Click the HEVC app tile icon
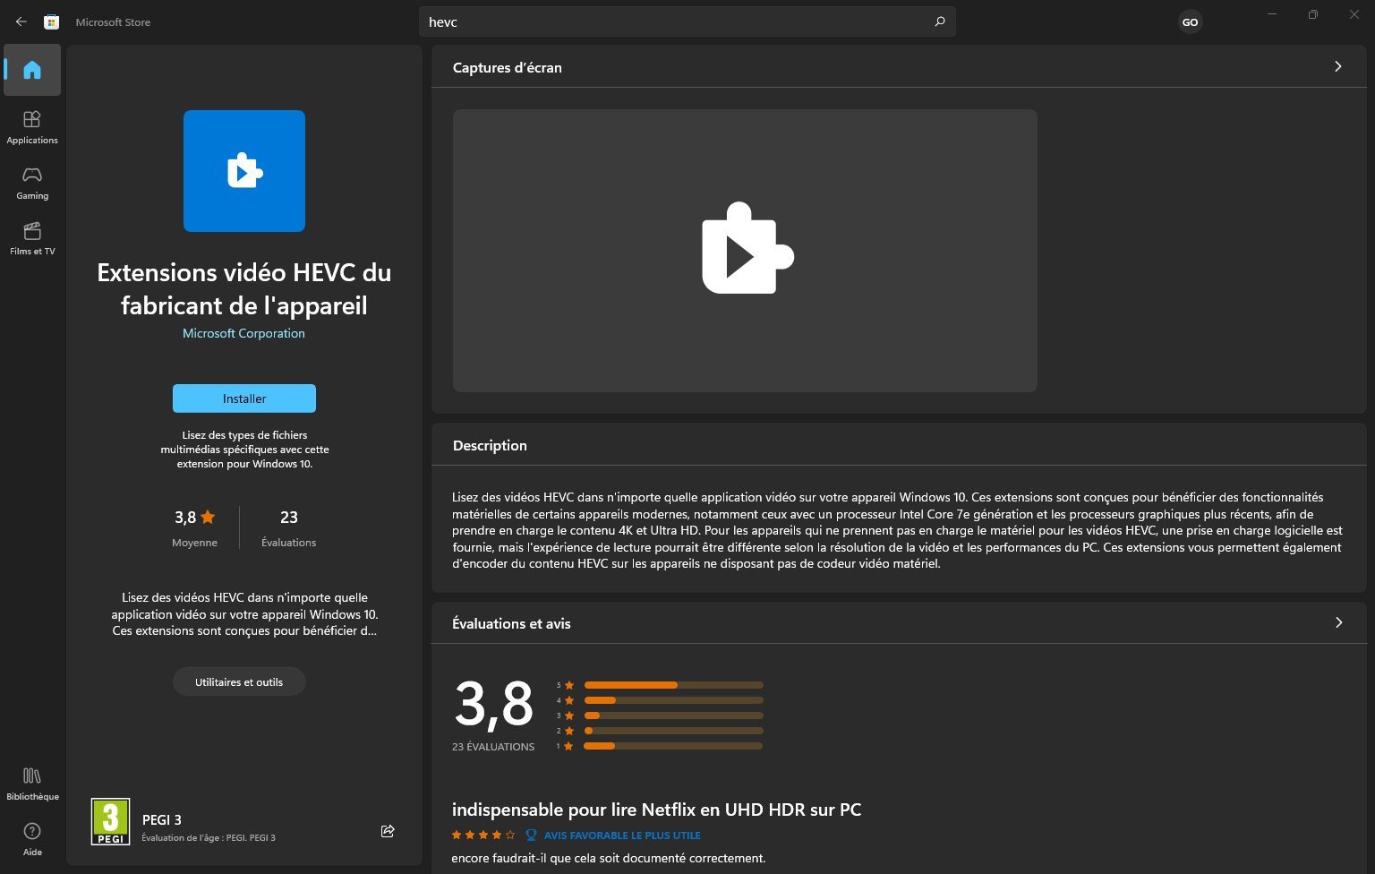The height and width of the screenshot is (874, 1375). tap(244, 171)
